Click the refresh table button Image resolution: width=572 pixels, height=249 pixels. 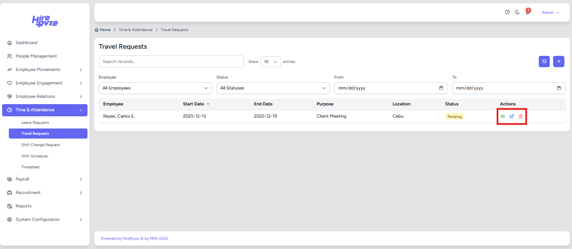point(544,61)
